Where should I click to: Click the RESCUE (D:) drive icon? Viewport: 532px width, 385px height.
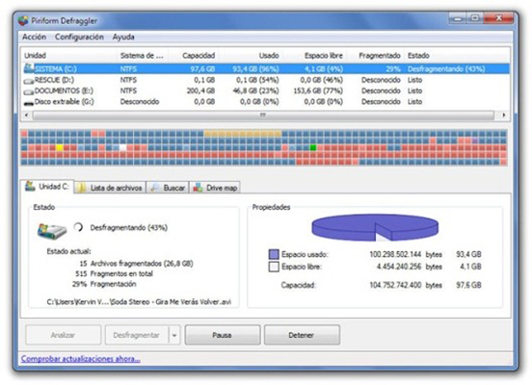[29, 81]
